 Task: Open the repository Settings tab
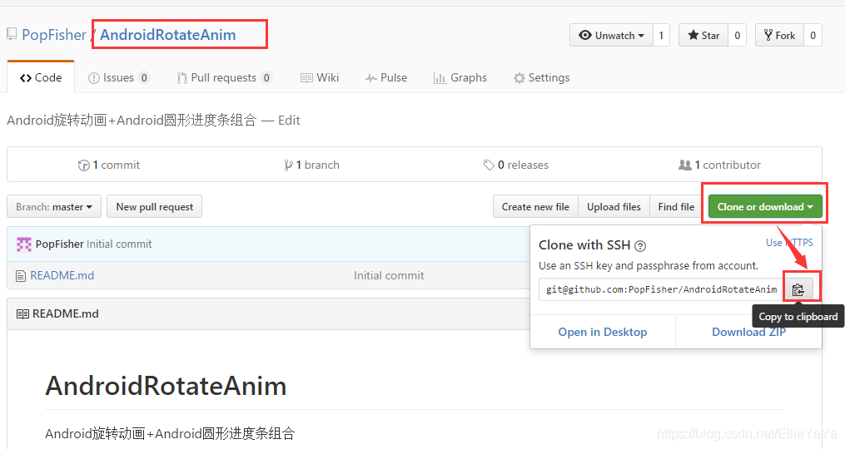click(542, 77)
